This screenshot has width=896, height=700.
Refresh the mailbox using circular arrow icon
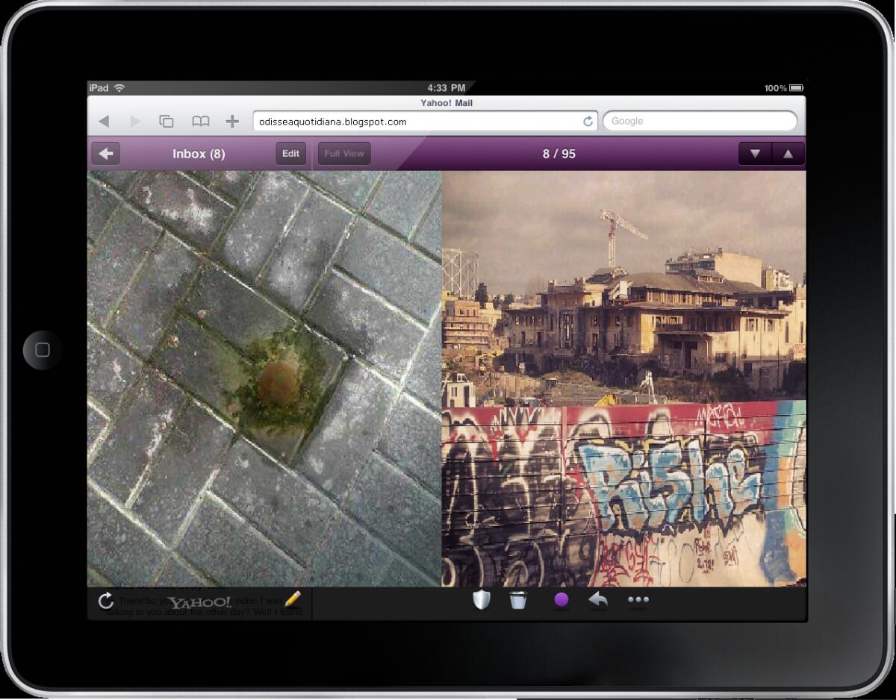point(106,601)
